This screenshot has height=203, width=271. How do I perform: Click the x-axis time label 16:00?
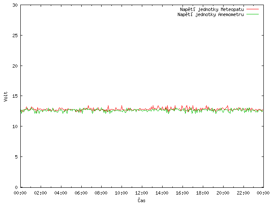(182, 193)
